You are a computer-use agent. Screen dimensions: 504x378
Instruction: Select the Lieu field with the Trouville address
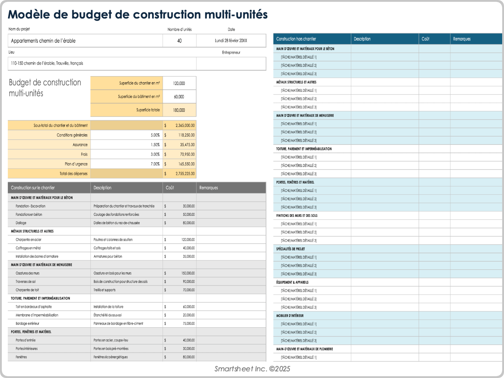click(x=102, y=63)
